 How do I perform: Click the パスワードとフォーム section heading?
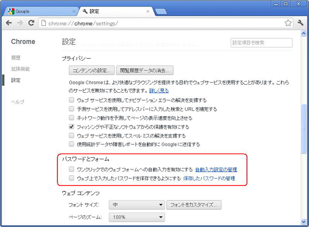pos(86,159)
